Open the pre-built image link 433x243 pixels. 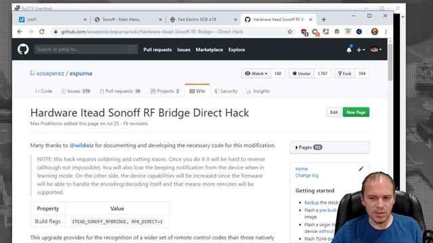click(328, 210)
